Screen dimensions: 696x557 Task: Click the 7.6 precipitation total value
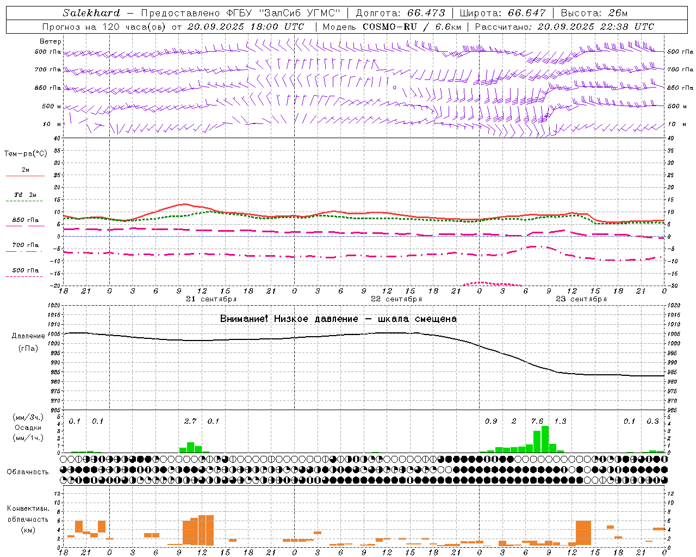(x=537, y=421)
